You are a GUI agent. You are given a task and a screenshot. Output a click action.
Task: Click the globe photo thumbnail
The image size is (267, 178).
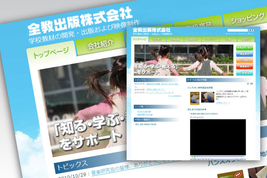point(207,97)
